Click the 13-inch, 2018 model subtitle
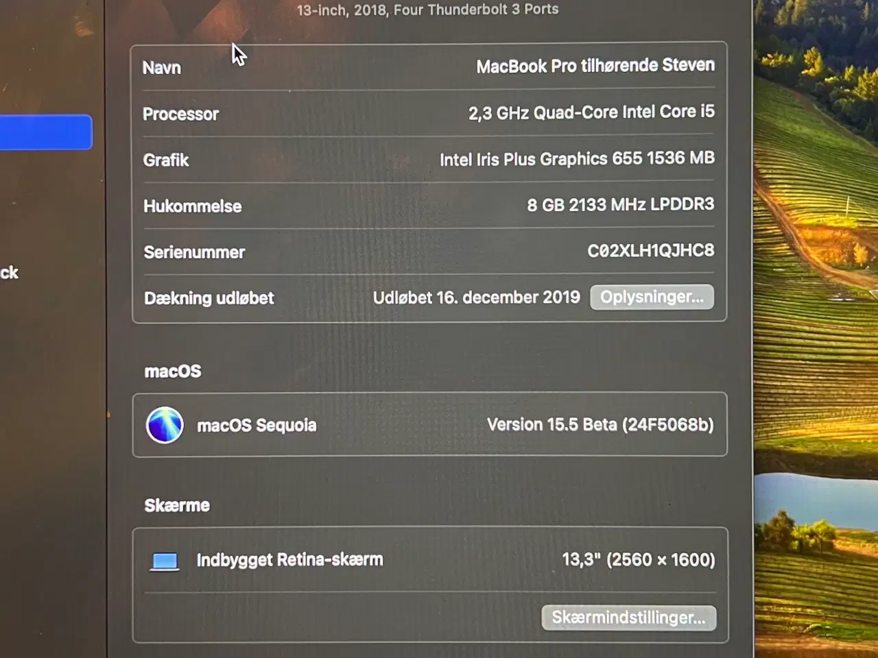878x658 pixels. pyautogui.click(x=427, y=10)
